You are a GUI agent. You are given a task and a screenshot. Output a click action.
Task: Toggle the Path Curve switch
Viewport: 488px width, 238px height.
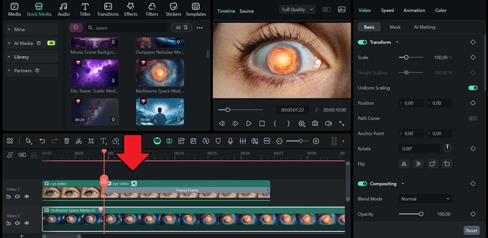click(473, 118)
